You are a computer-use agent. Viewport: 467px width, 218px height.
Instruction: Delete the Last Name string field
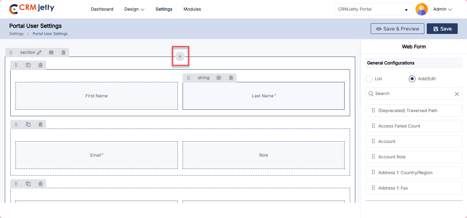click(231, 78)
